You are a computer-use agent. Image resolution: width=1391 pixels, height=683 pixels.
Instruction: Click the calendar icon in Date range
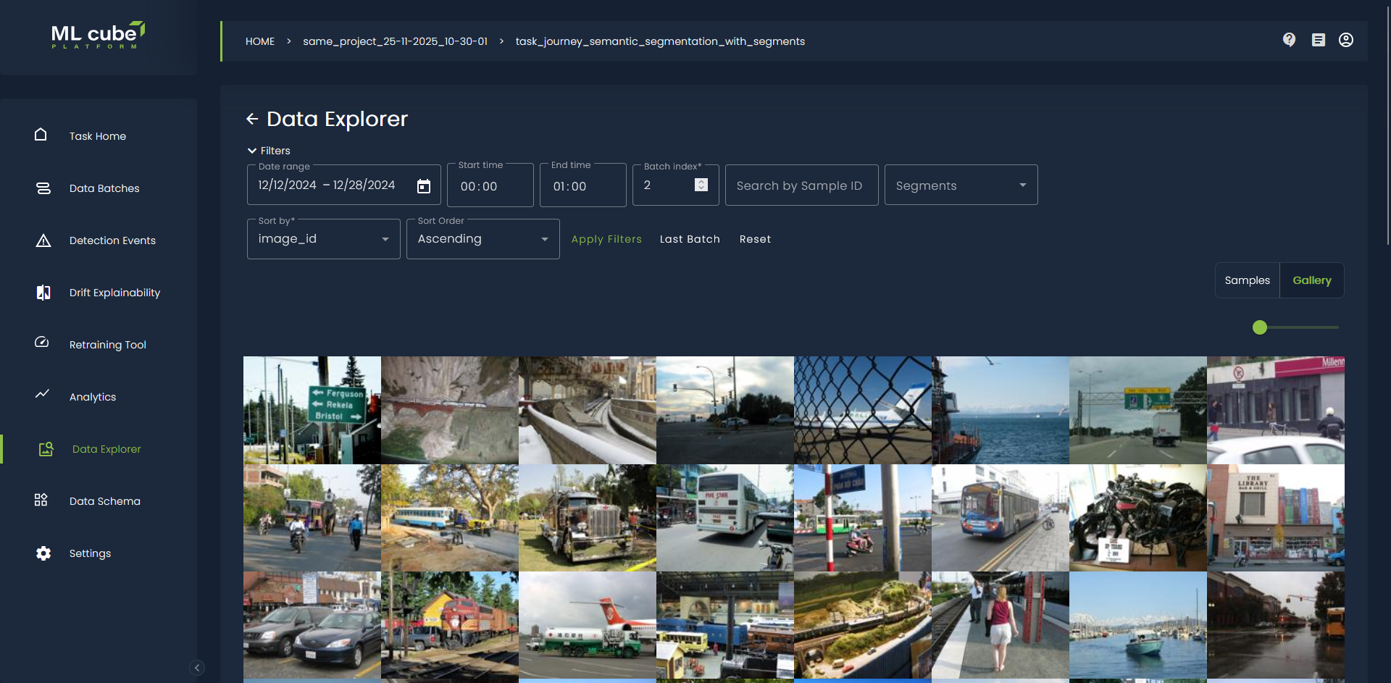pos(424,186)
